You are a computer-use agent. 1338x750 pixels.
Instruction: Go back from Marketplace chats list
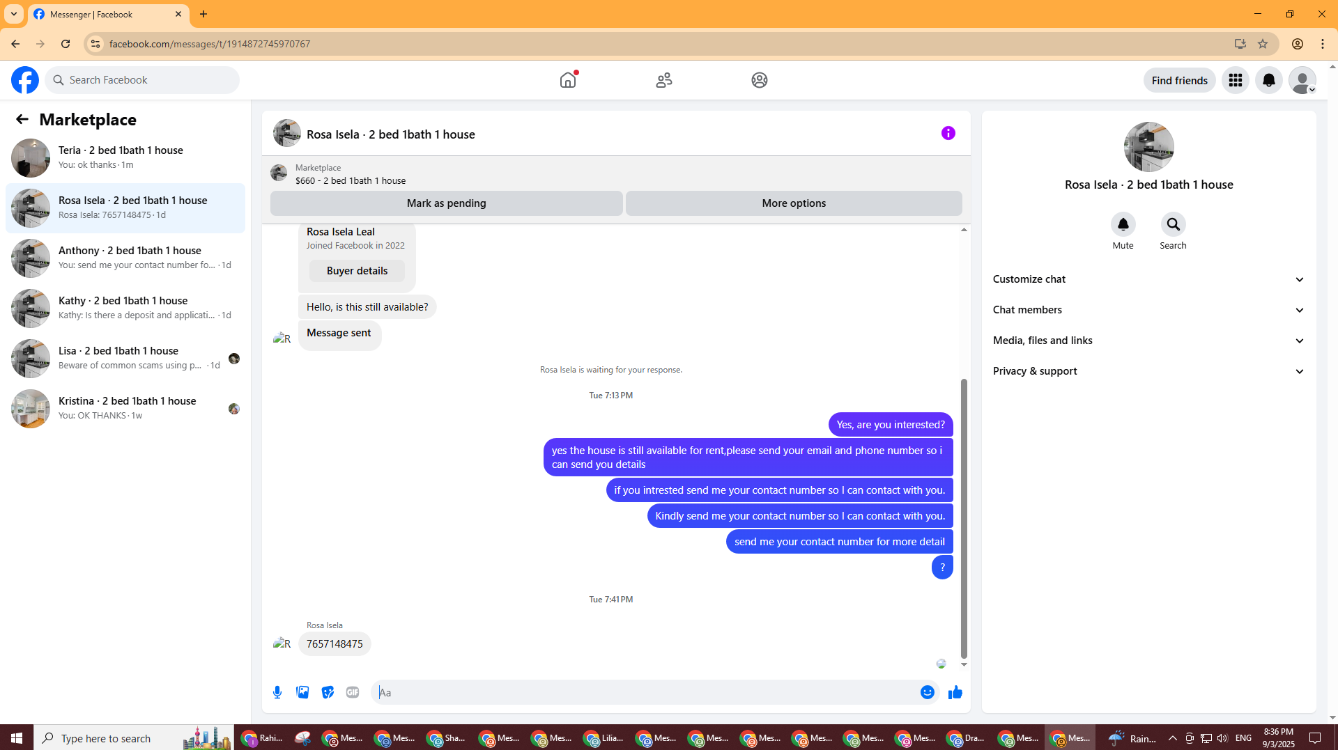point(22,119)
